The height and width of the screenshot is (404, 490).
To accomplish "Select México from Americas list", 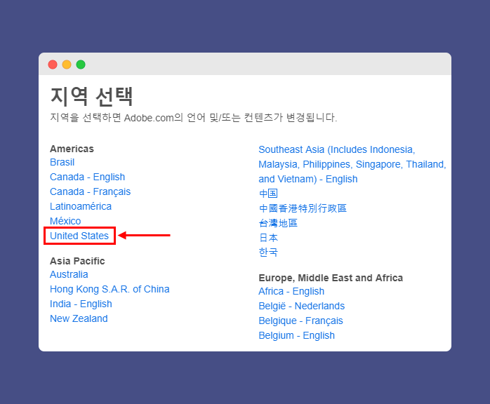I will click(x=65, y=221).
